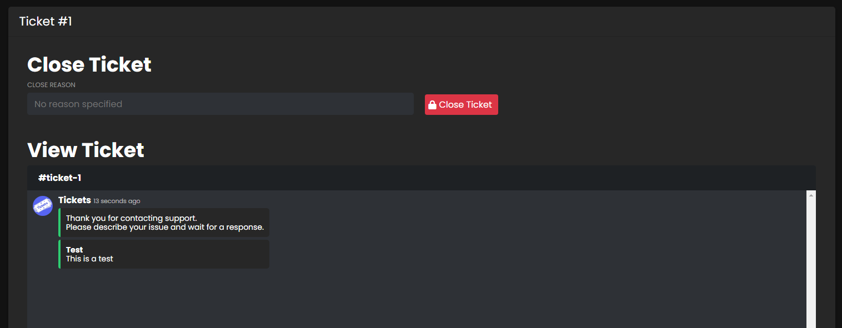This screenshot has width=842, height=328.
Task: Focus the Close Reason input field
Action: (x=220, y=104)
